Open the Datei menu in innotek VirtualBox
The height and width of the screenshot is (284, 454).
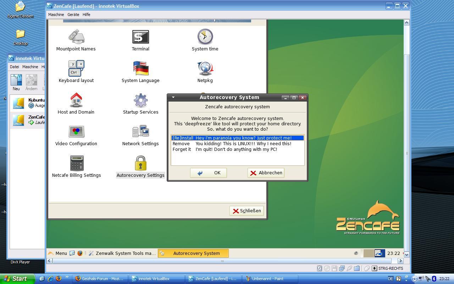(x=14, y=67)
